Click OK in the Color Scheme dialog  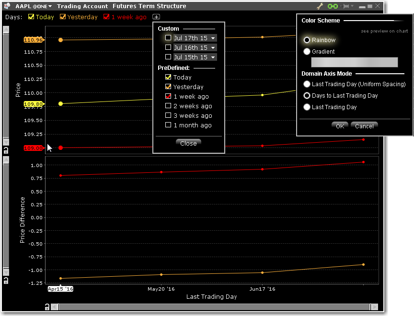pyautogui.click(x=340, y=126)
